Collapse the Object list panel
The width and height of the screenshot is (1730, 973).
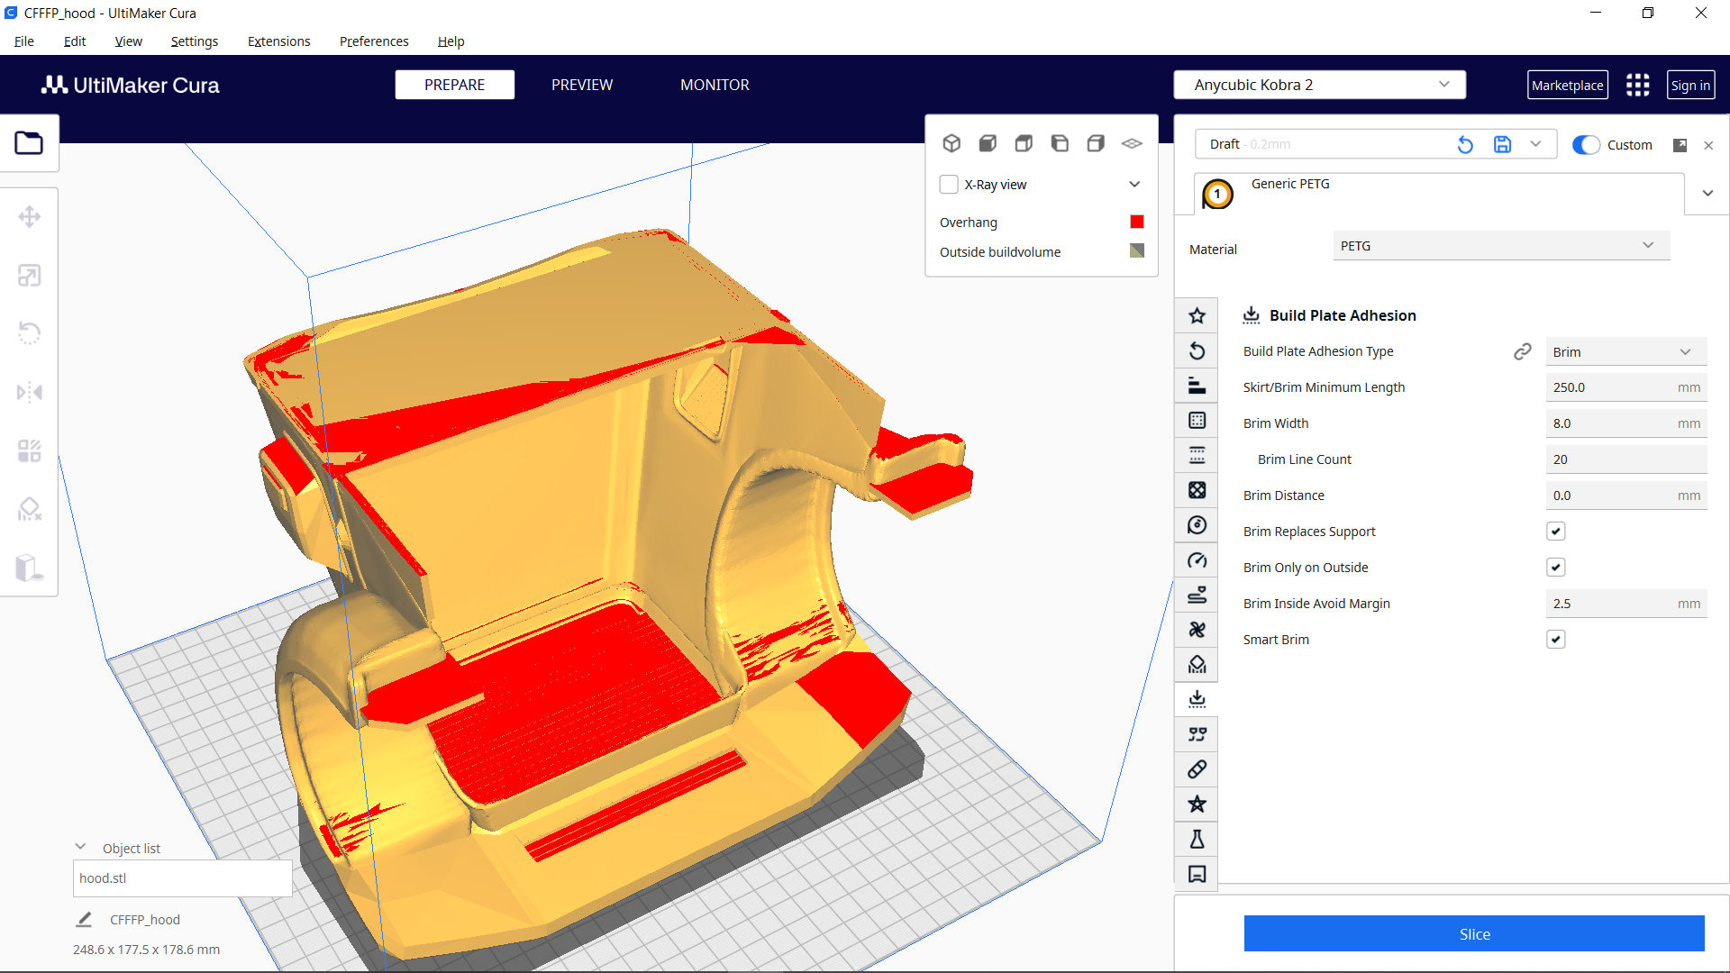(80, 846)
